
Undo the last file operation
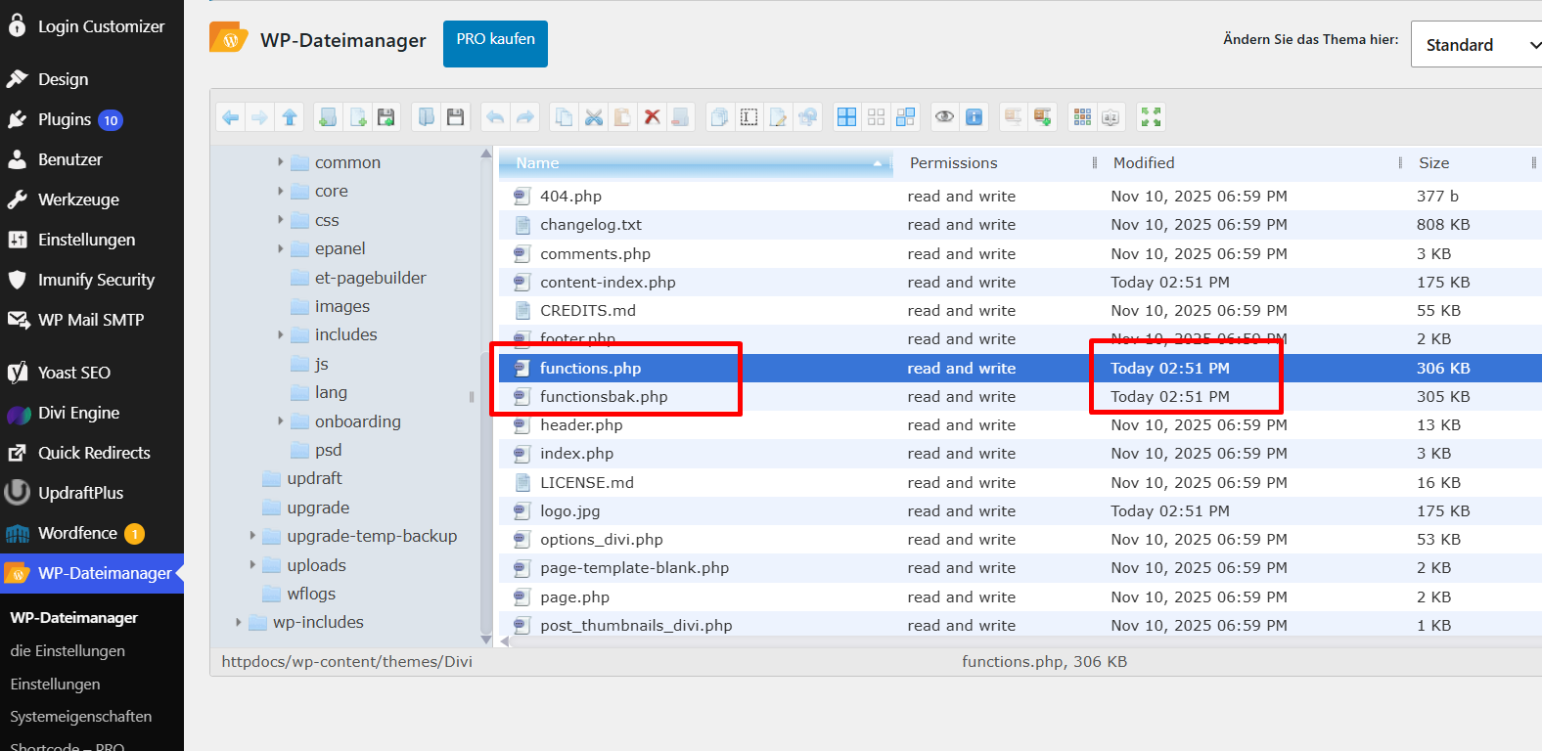[x=496, y=117]
